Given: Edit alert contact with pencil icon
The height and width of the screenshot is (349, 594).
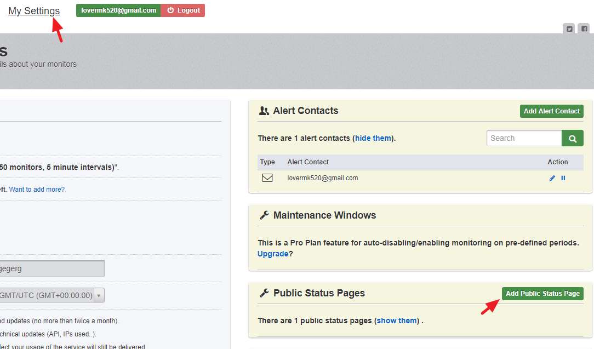Looking at the screenshot, I should tap(552, 178).
